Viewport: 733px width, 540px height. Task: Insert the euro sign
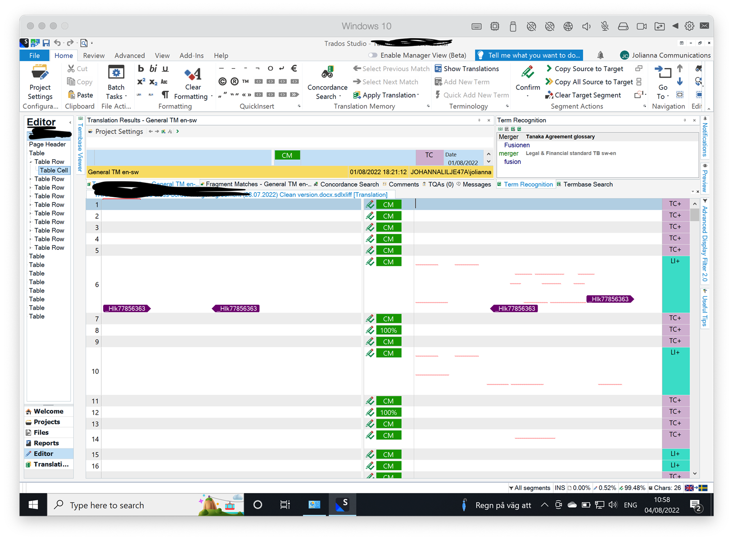(294, 68)
